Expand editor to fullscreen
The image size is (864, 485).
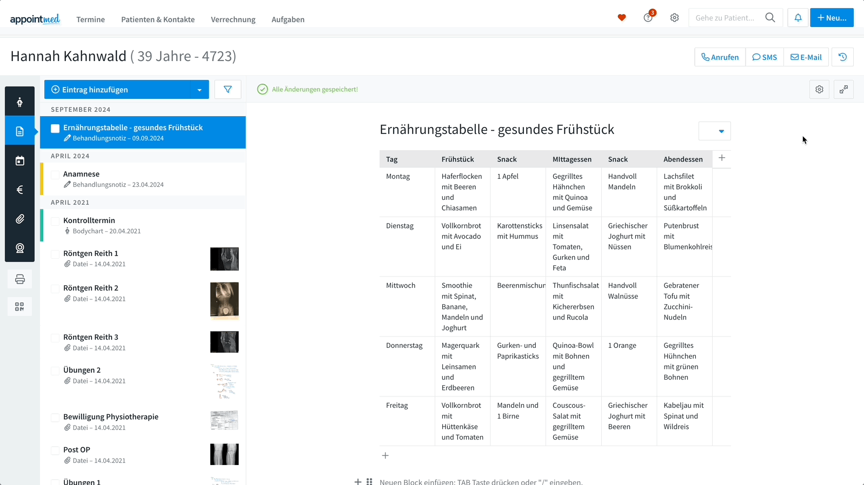pyautogui.click(x=843, y=90)
